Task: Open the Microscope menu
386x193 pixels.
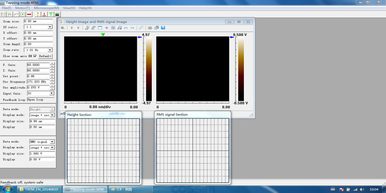Action: tap(46, 8)
